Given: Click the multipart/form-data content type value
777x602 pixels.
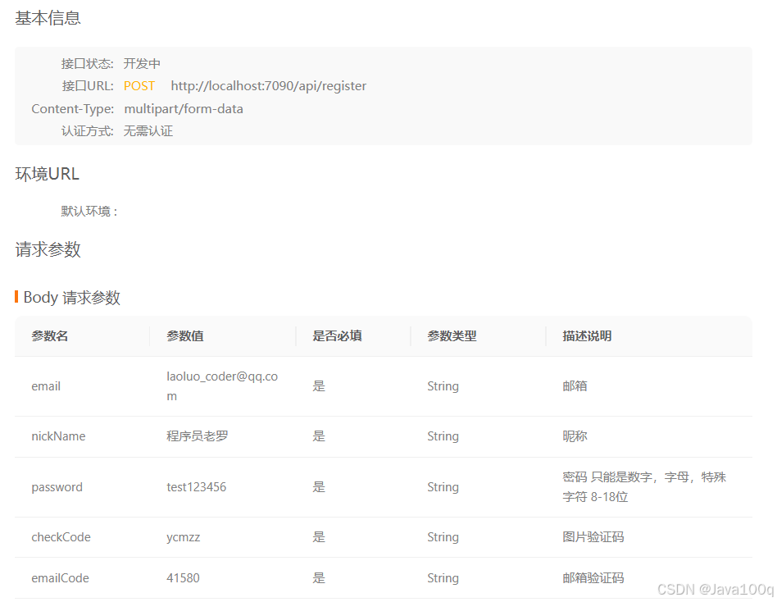Looking at the screenshot, I should [x=184, y=109].
